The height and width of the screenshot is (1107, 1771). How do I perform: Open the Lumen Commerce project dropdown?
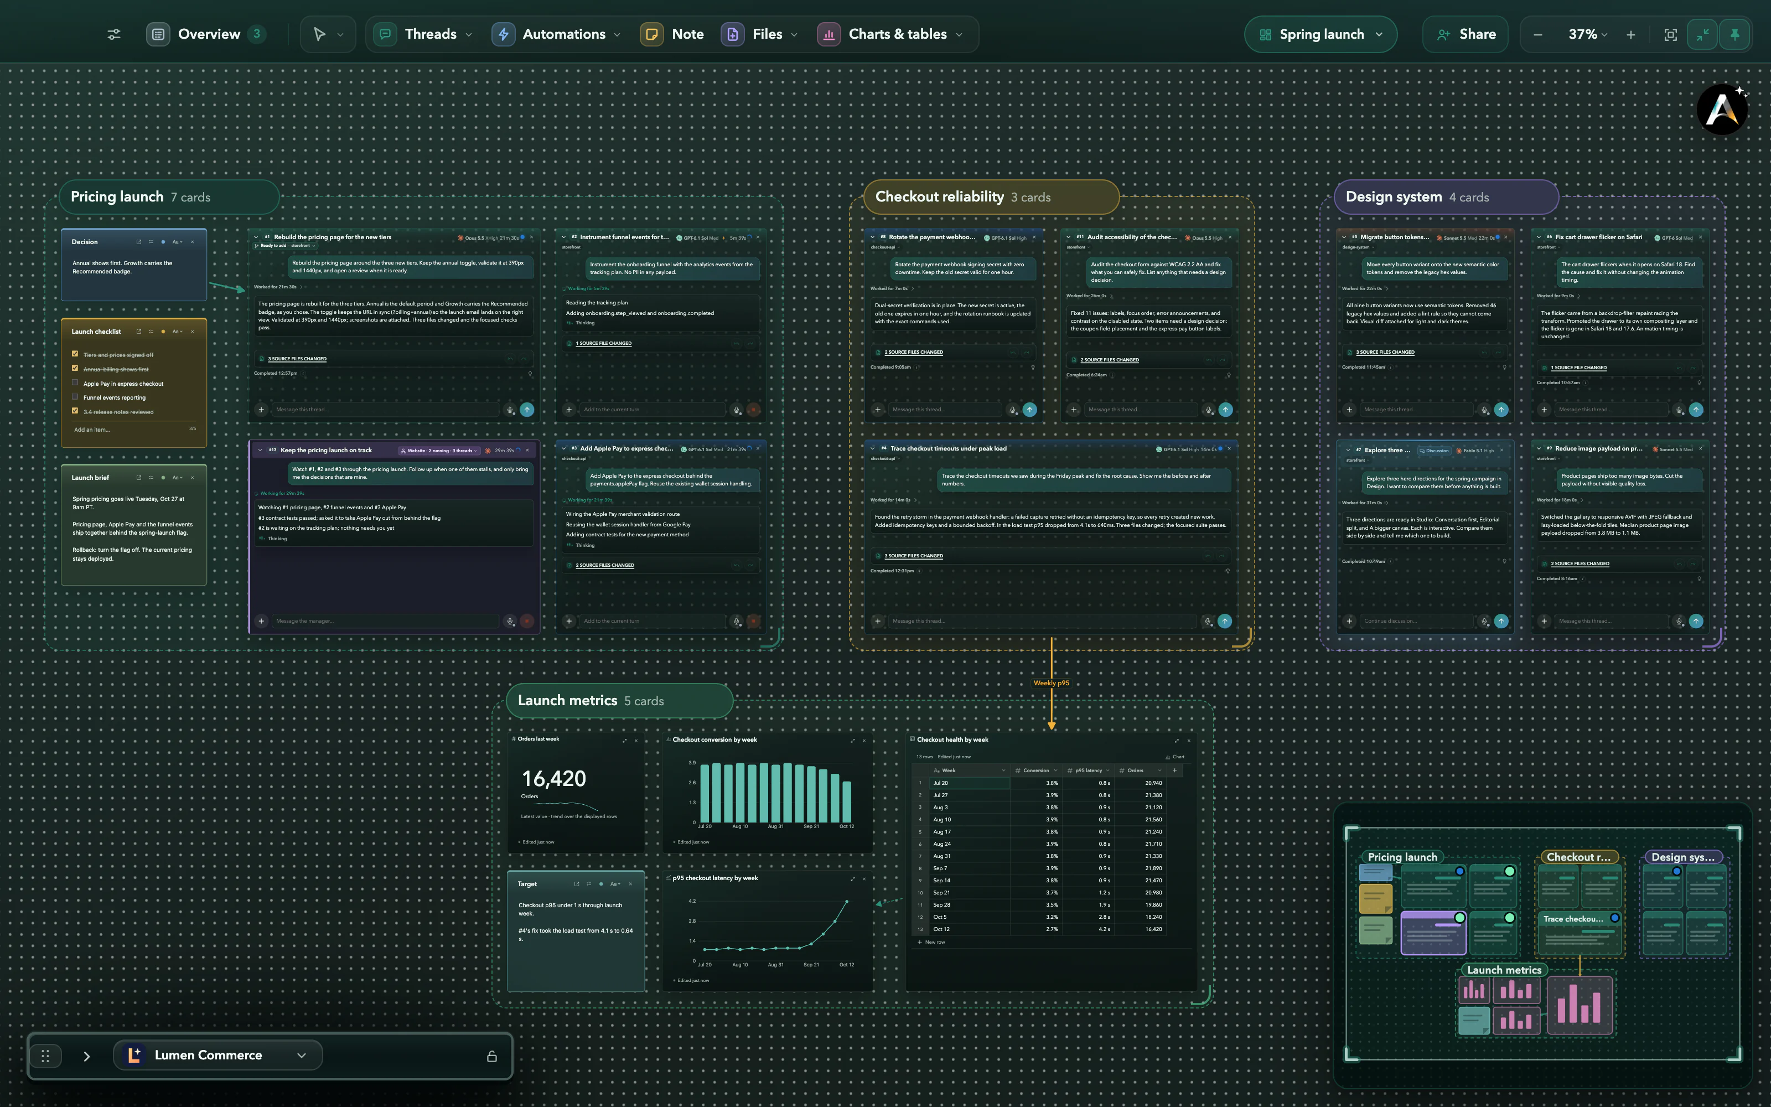pos(218,1055)
